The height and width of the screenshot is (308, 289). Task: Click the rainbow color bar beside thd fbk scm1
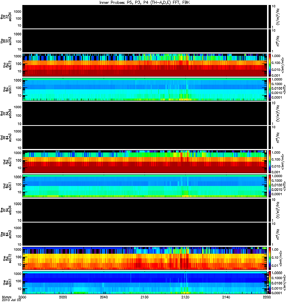click(x=269, y=186)
